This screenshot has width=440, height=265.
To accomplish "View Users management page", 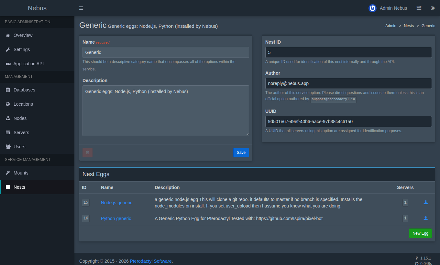I will point(37,147).
